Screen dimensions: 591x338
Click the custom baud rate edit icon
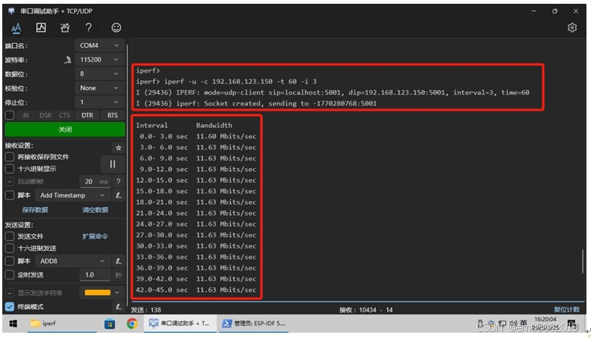[67, 60]
